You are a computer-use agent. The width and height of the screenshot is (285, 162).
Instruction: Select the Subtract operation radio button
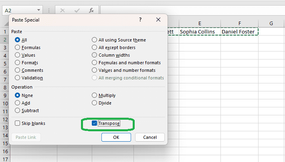(x=18, y=111)
